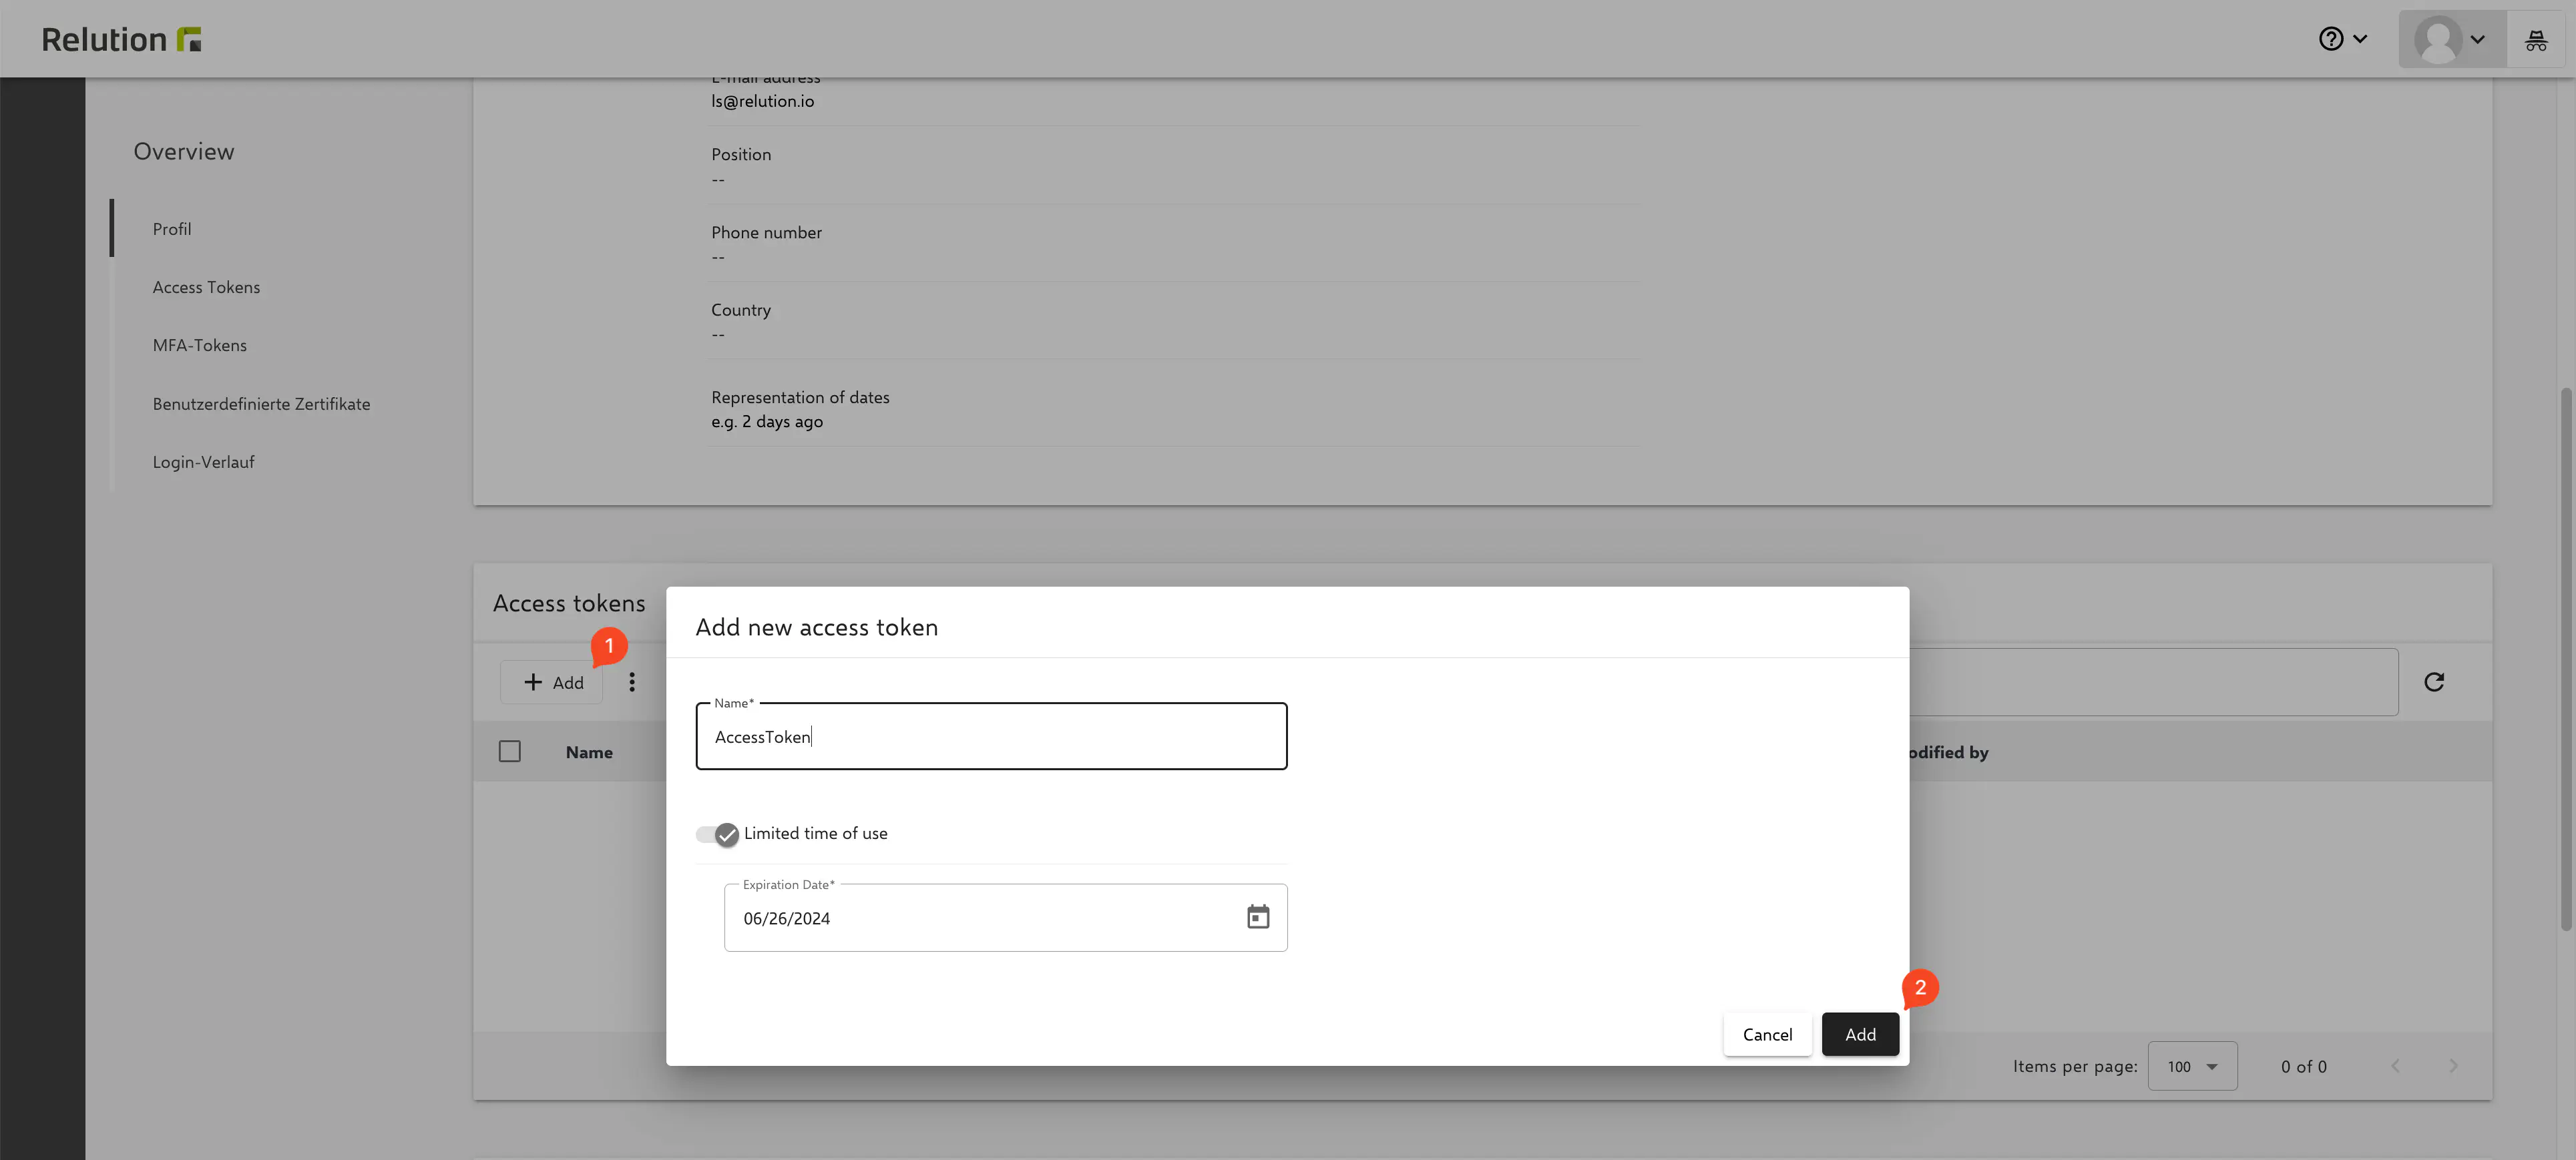The height and width of the screenshot is (1160, 2576).
Task: Click the Relution logo icon
Action: pyautogui.click(x=189, y=39)
